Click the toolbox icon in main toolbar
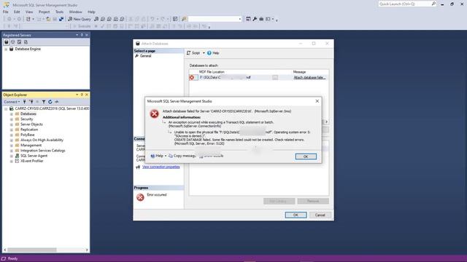This screenshot has height=262, width=467. coord(261,19)
